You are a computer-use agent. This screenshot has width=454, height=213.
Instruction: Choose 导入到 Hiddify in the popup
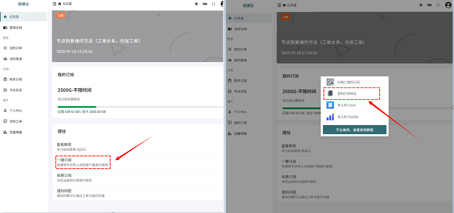(355, 117)
